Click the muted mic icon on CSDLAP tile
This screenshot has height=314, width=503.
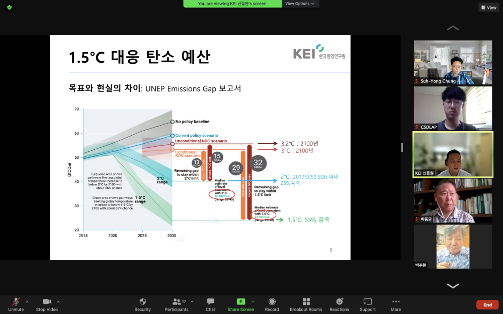point(417,127)
